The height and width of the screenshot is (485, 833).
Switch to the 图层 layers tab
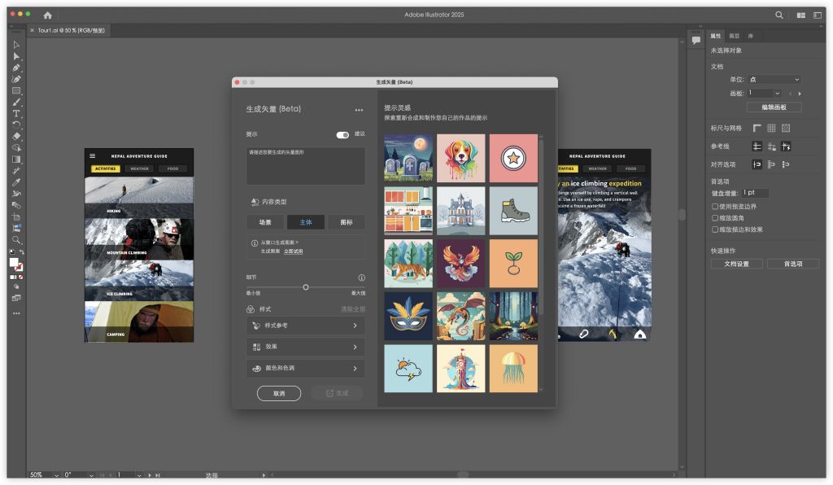pyautogui.click(x=734, y=36)
